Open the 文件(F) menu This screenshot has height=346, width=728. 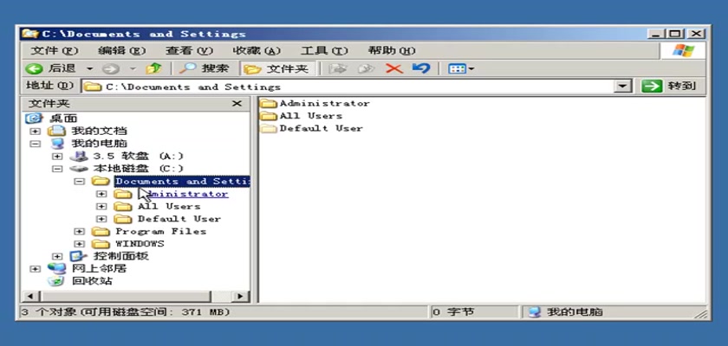pos(54,50)
